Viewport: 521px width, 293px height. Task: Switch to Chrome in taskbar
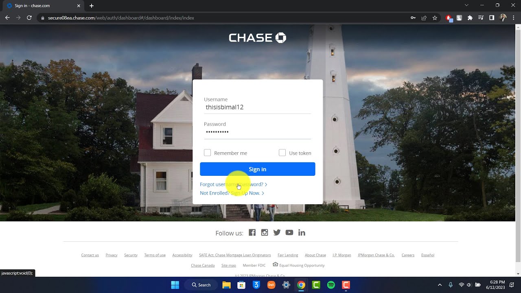pyautogui.click(x=301, y=285)
